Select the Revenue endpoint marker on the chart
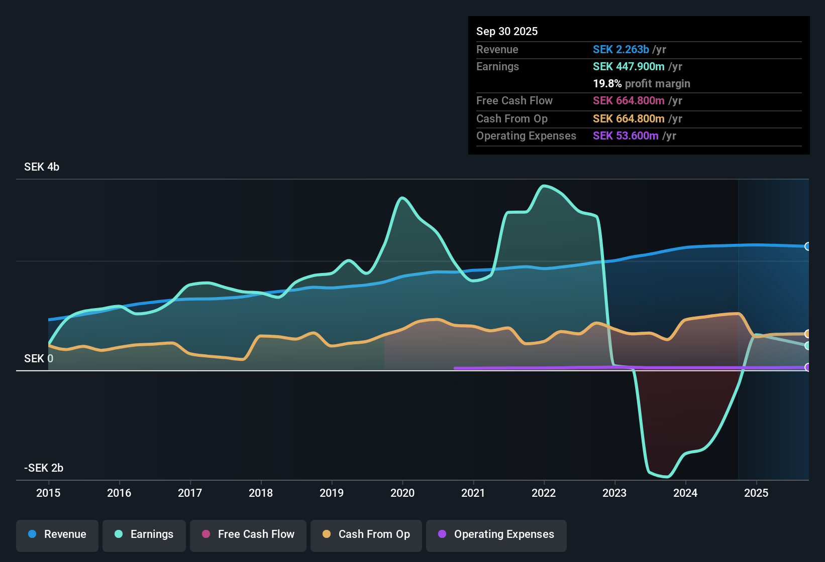The width and height of the screenshot is (825, 562). (x=807, y=246)
